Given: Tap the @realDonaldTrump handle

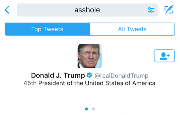Looking at the screenshot, I should tap(121, 76).
